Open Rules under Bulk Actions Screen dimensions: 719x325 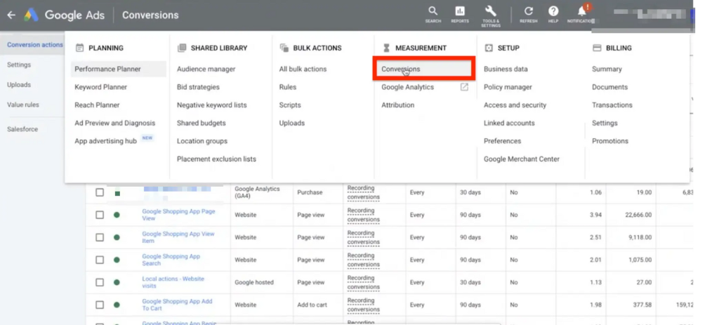click(x=288, y=86)
